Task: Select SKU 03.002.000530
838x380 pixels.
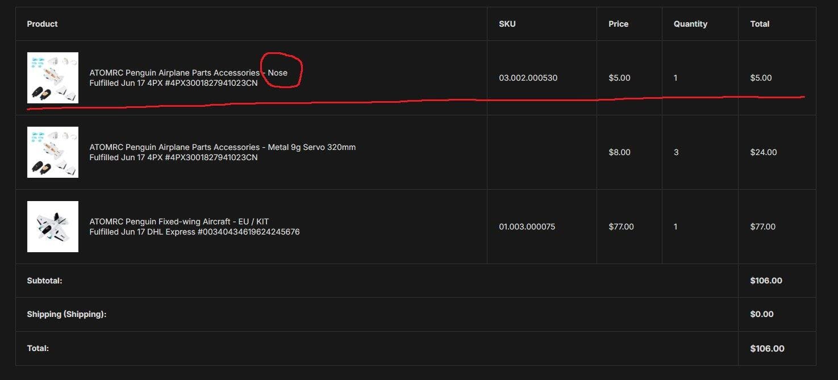Action: click(528, 78)
